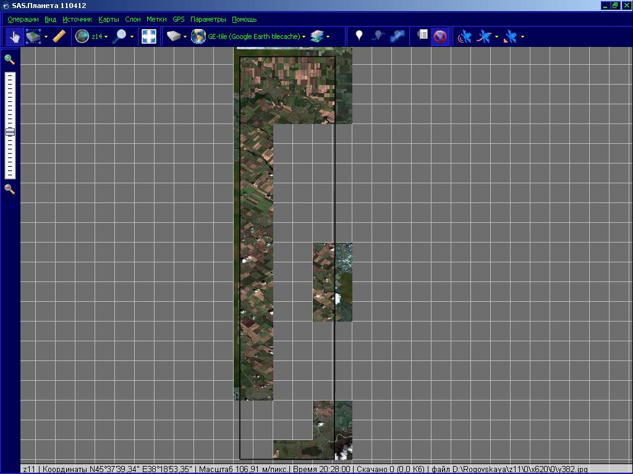Toggle GPS map-follow satellite icon
Viewport: 633px width, 474px height.
point(511,37)
